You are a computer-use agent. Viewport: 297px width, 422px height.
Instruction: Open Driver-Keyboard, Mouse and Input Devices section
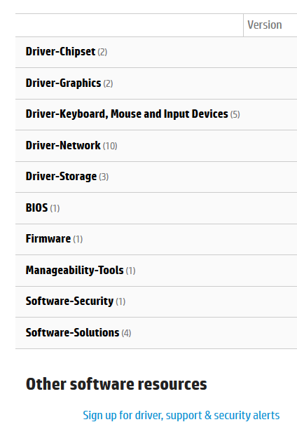156,115
